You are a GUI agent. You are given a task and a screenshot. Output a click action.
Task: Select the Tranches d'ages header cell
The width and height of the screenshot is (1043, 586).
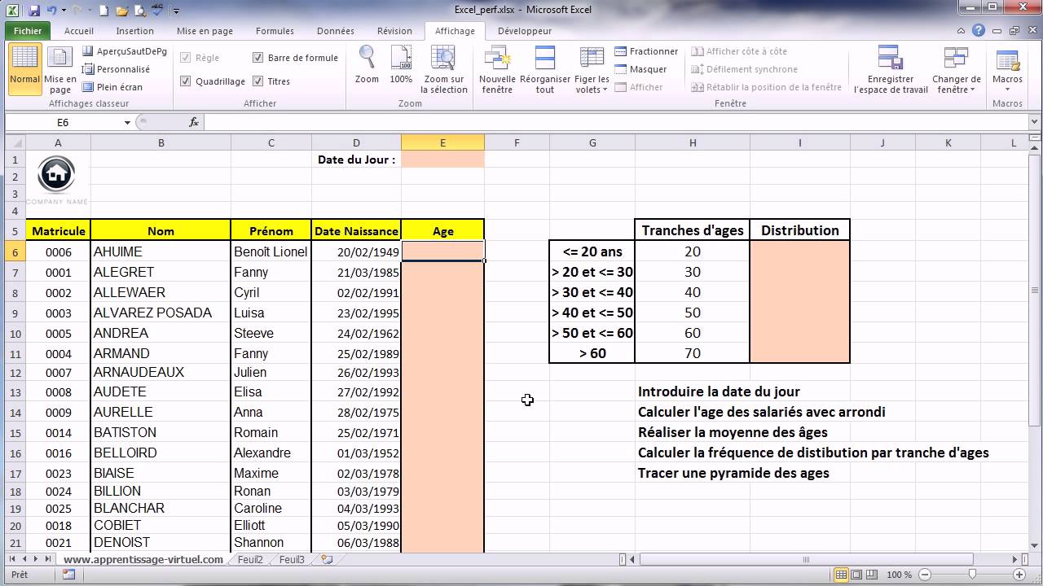[x=693, y=230]
